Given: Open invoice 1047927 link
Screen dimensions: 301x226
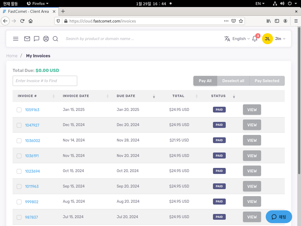Looking at the screenshot, I should pos(32,125).
